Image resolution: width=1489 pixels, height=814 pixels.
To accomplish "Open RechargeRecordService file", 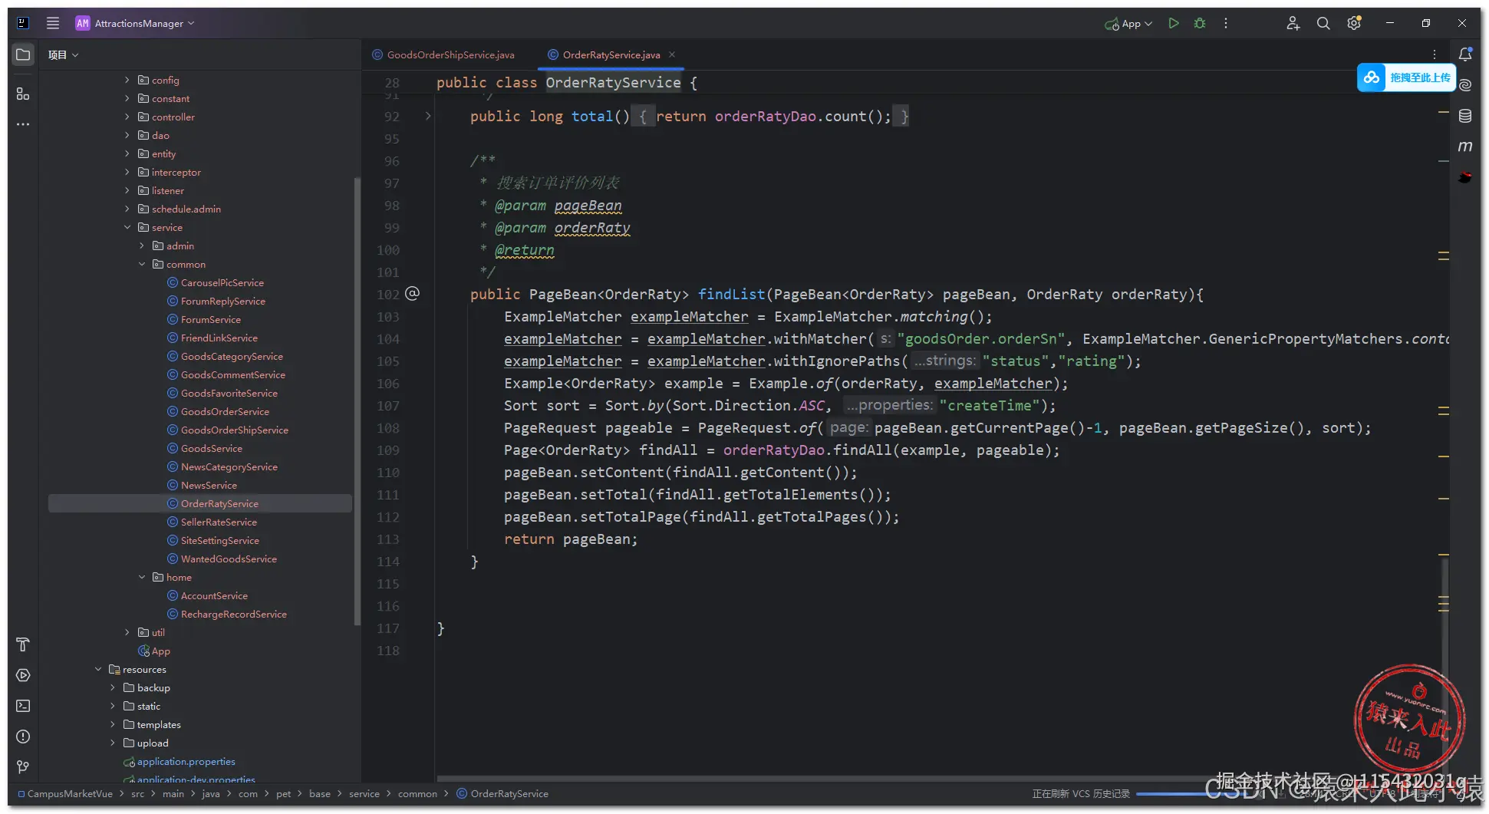I will (x=233, y=614).
